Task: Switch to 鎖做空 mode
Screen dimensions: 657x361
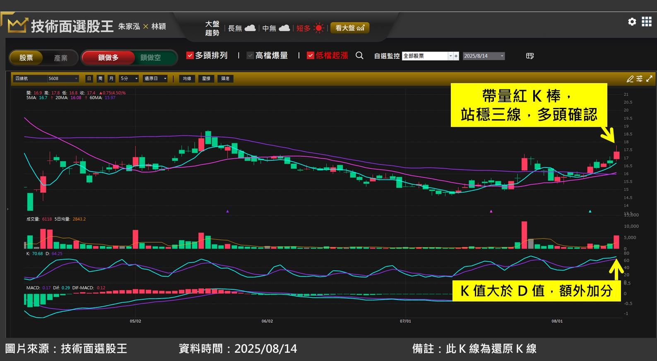Action: pos(150,57)
